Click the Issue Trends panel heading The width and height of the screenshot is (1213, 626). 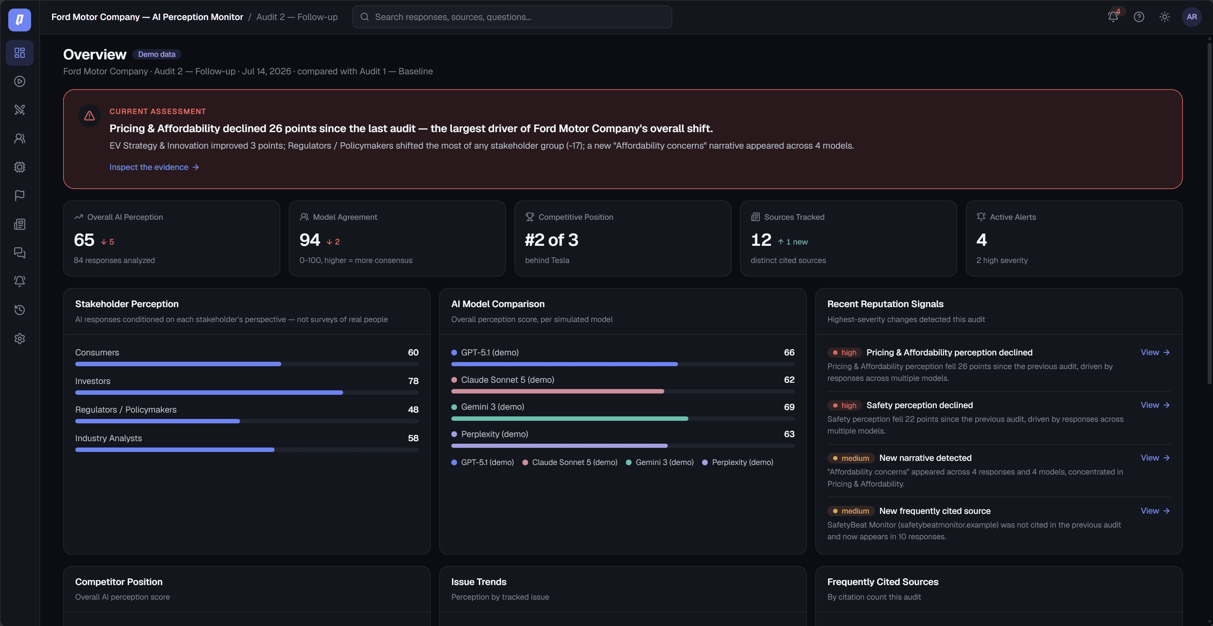click(478, 582)
